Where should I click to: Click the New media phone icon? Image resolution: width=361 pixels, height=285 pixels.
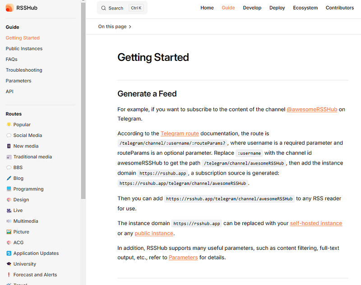pos(9,146)
